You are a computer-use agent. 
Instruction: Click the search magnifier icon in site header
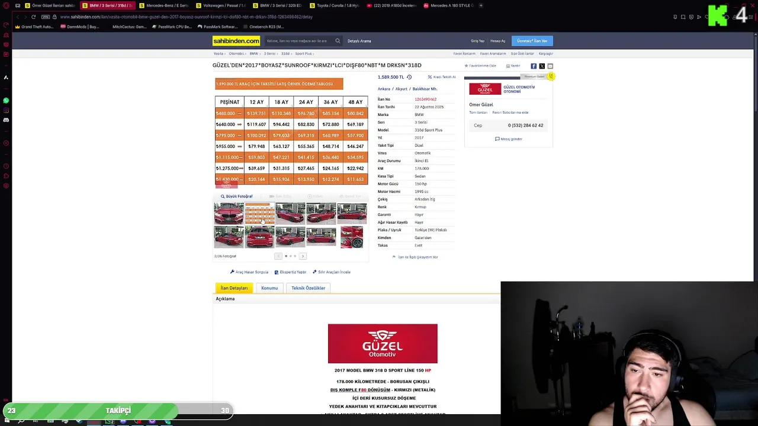pyautogui.click(x=338, y=41)
